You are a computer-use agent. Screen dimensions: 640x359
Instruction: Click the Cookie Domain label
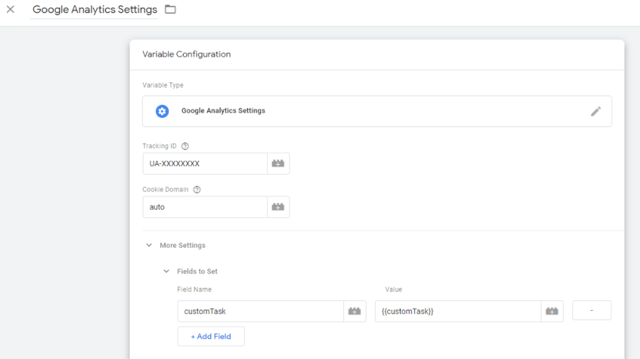165,189
